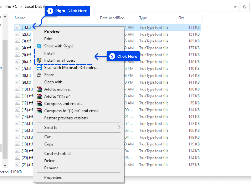This screenshot has height=186, width=251.
Task: Open the address bar history dropdown
Action: click(x=235, y=7)
